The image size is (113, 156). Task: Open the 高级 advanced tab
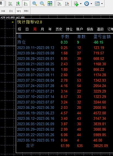click(x=100, y=29)
